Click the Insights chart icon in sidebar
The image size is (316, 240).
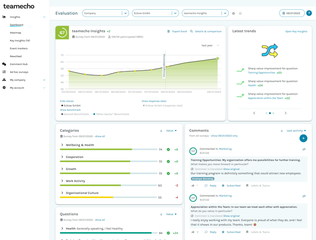tap(4, 17)
